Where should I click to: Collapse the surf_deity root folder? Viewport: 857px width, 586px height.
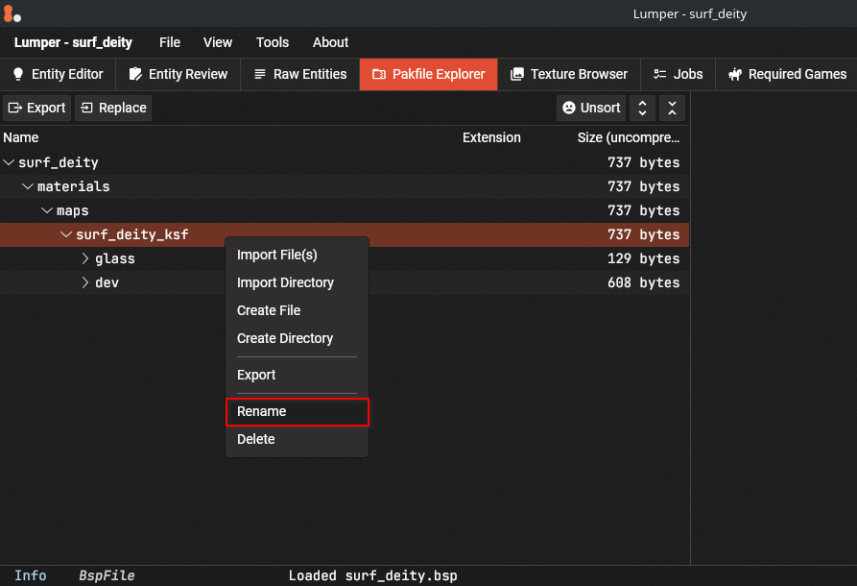click(10, 162)
